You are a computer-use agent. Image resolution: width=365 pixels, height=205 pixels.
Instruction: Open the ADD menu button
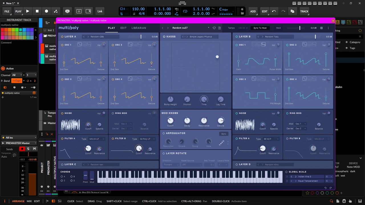pos(253,11)
